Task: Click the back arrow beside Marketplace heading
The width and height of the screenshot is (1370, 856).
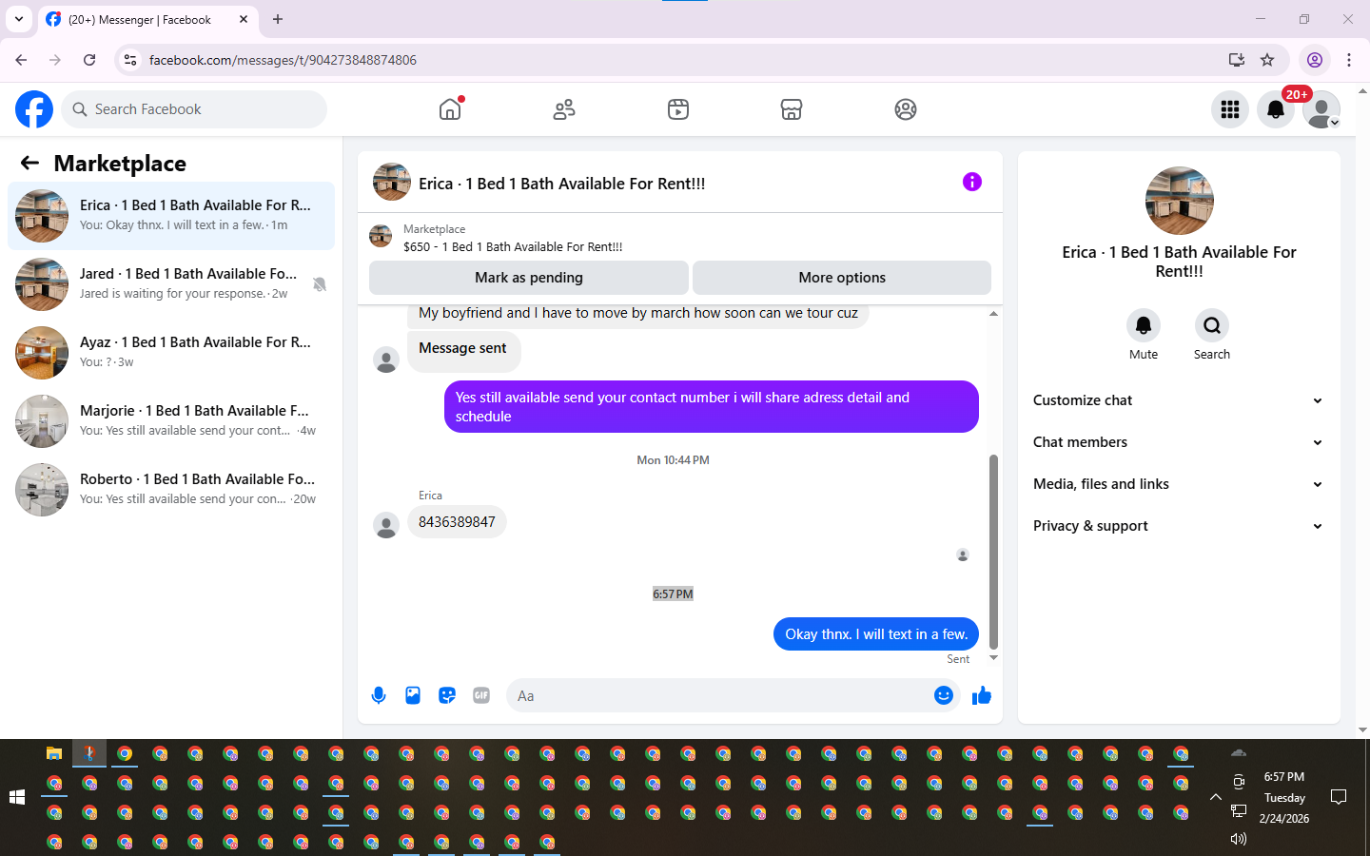Action: pyautogui.click(x=29, y=163)
